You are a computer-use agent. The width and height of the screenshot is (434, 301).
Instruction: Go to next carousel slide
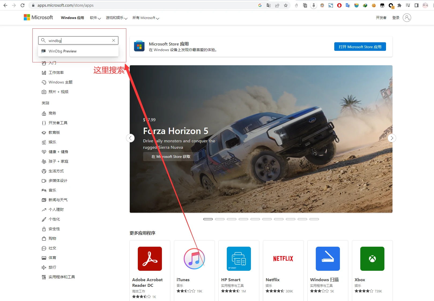tap(392, 138)
